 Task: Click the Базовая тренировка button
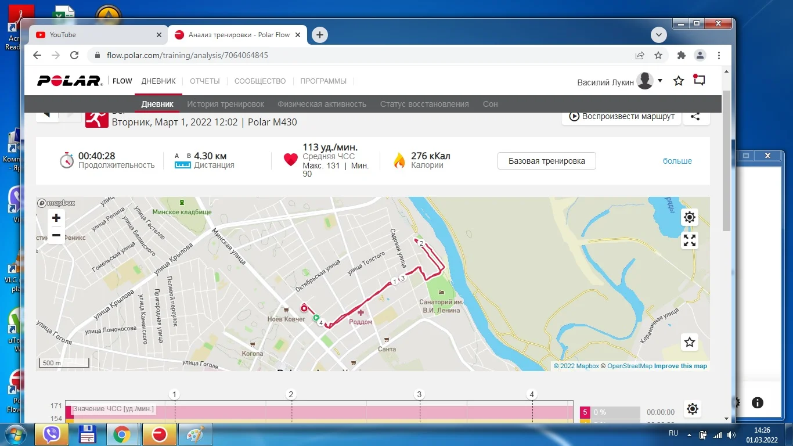547,161
